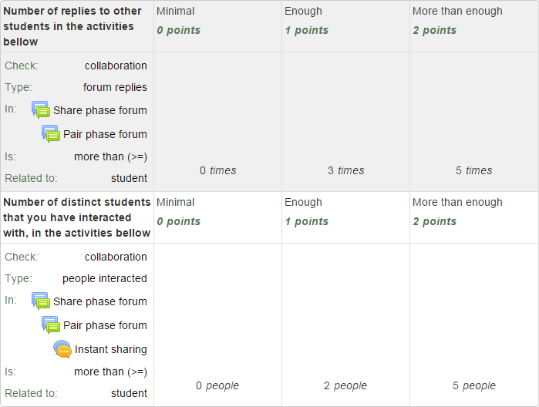Screen dimensions: 539x407
Task: Open Share phase forum link in first criterion
Action: (100, 110)
